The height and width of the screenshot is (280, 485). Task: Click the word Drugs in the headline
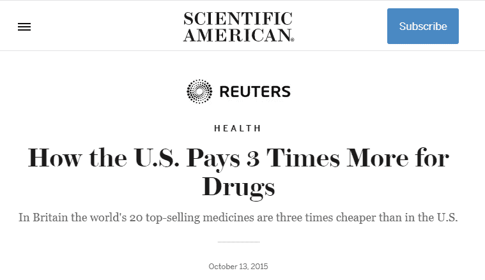238,186
